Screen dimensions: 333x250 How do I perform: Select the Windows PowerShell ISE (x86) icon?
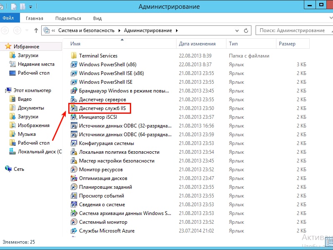click(74, 73)
